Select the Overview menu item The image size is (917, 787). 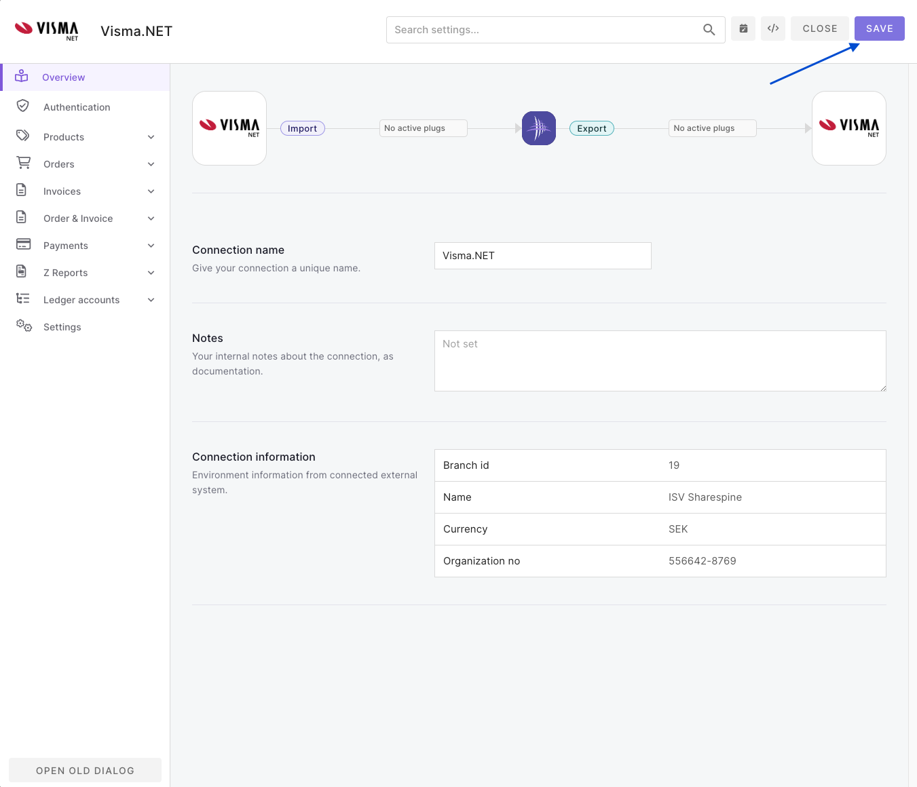(x=63, y=77)
